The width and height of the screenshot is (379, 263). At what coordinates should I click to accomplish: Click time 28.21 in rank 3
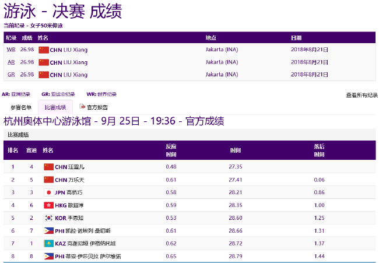click(236, 192)
